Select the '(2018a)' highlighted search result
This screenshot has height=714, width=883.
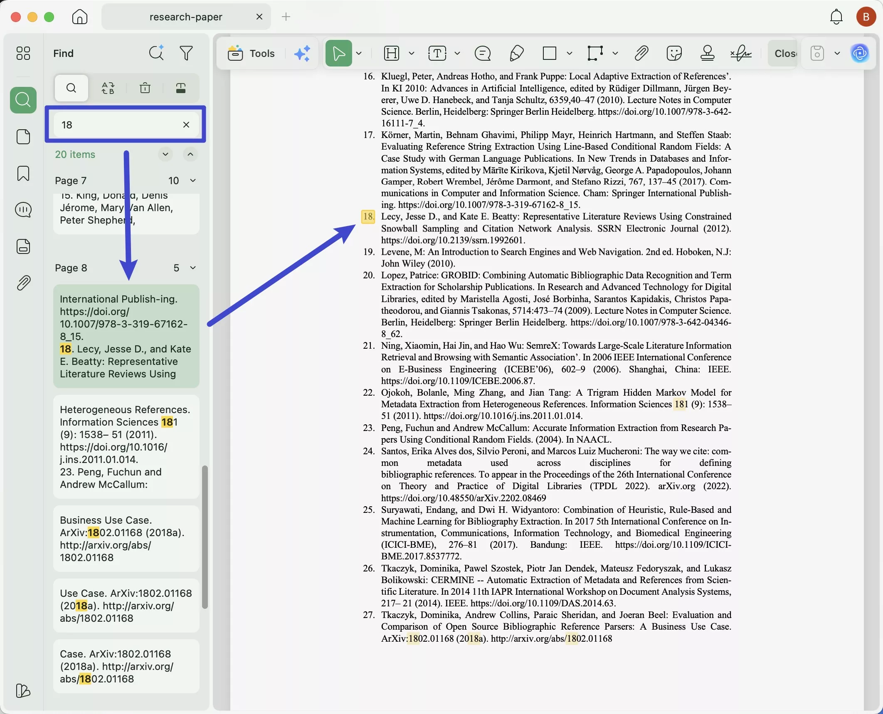click(x=126, y=606)
